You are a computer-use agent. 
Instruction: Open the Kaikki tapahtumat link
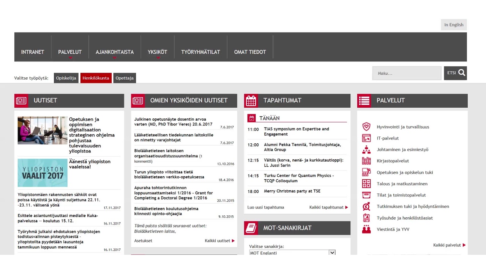click(x=326, y=207)
